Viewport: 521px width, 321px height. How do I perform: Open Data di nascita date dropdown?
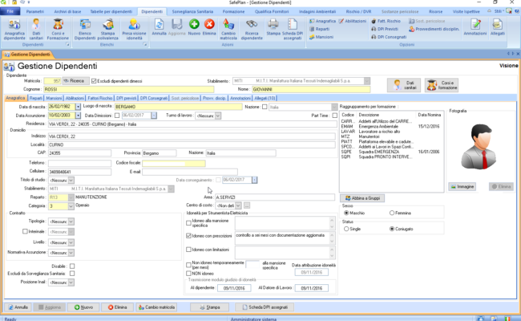[78, 107]
